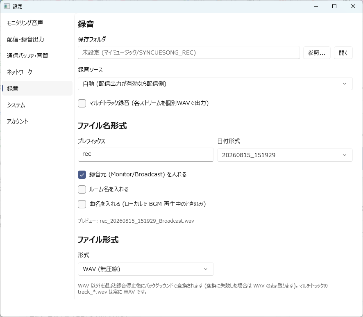363x317 pixels.
Task: Click the ファイル名形式 heading
Action: 102,126
